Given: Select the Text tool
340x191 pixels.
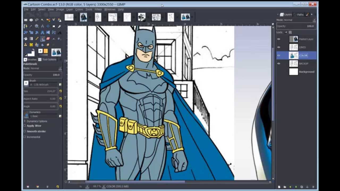Looking at the screenshot, I should 59,32.
